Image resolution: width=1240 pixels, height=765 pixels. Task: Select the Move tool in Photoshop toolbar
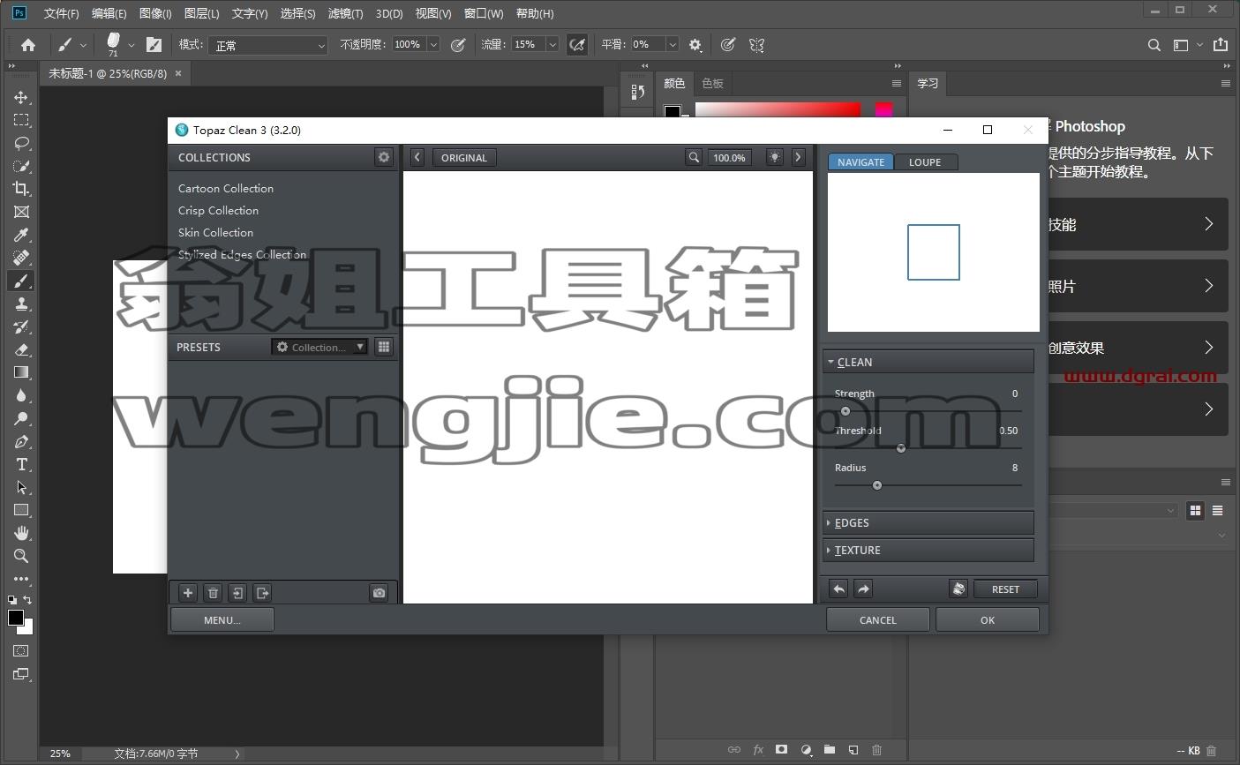coord(21,97)
